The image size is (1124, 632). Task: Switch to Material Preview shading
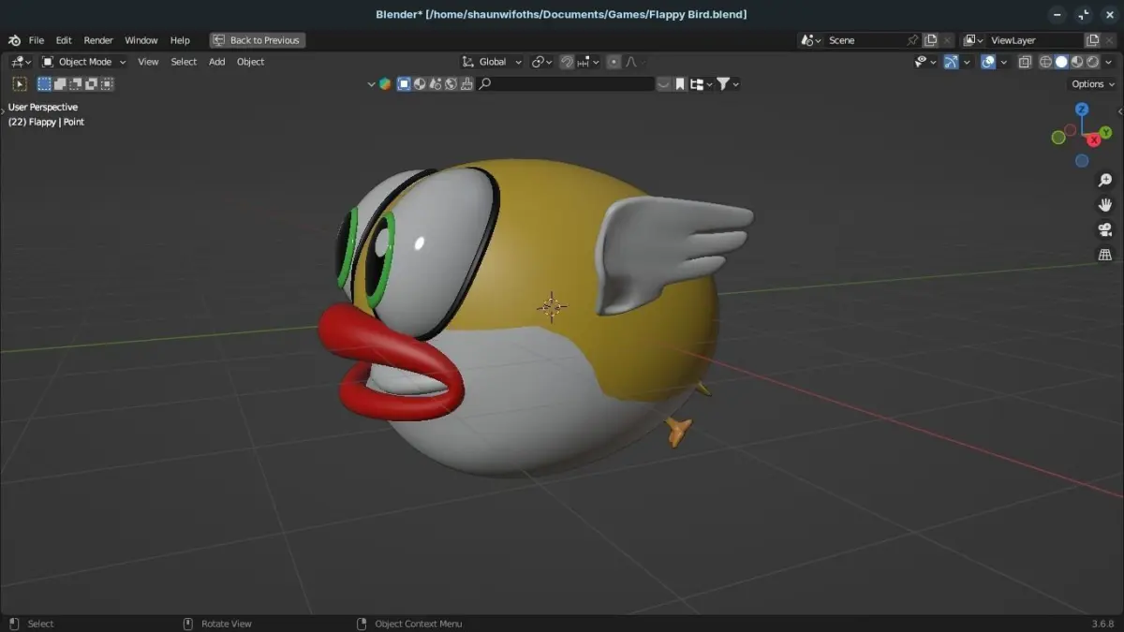click(1077, 62)
